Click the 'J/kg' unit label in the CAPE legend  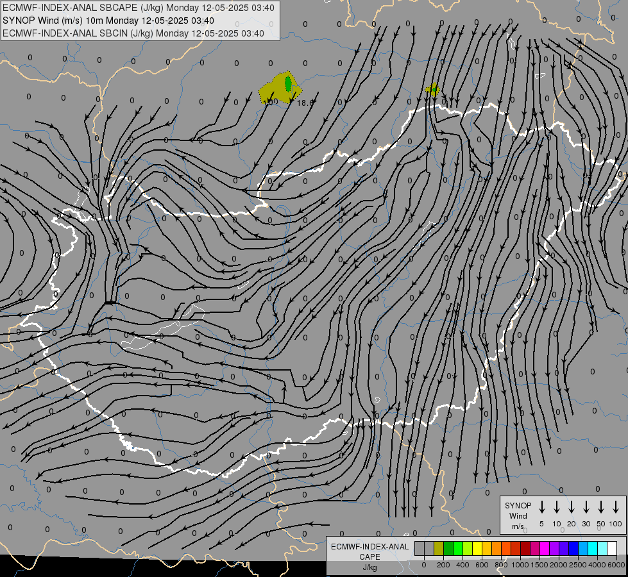(369, 567)
